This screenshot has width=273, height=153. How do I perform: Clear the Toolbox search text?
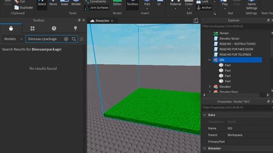coord(66,39)
